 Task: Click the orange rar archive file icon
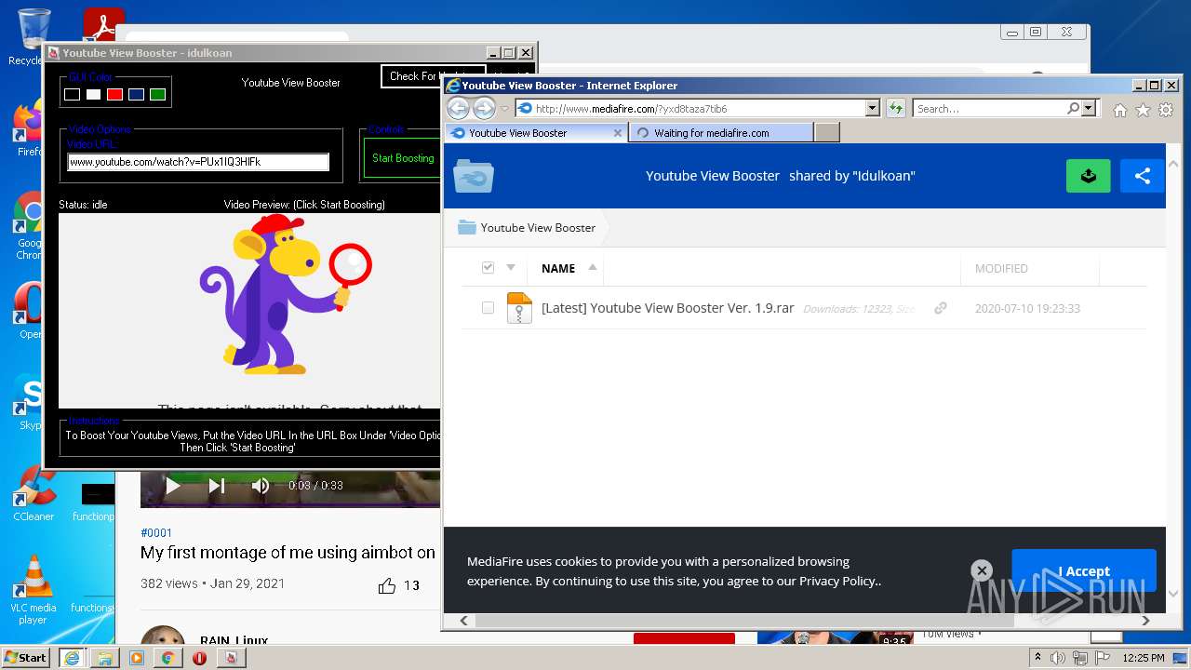click(x=519, y=308)
